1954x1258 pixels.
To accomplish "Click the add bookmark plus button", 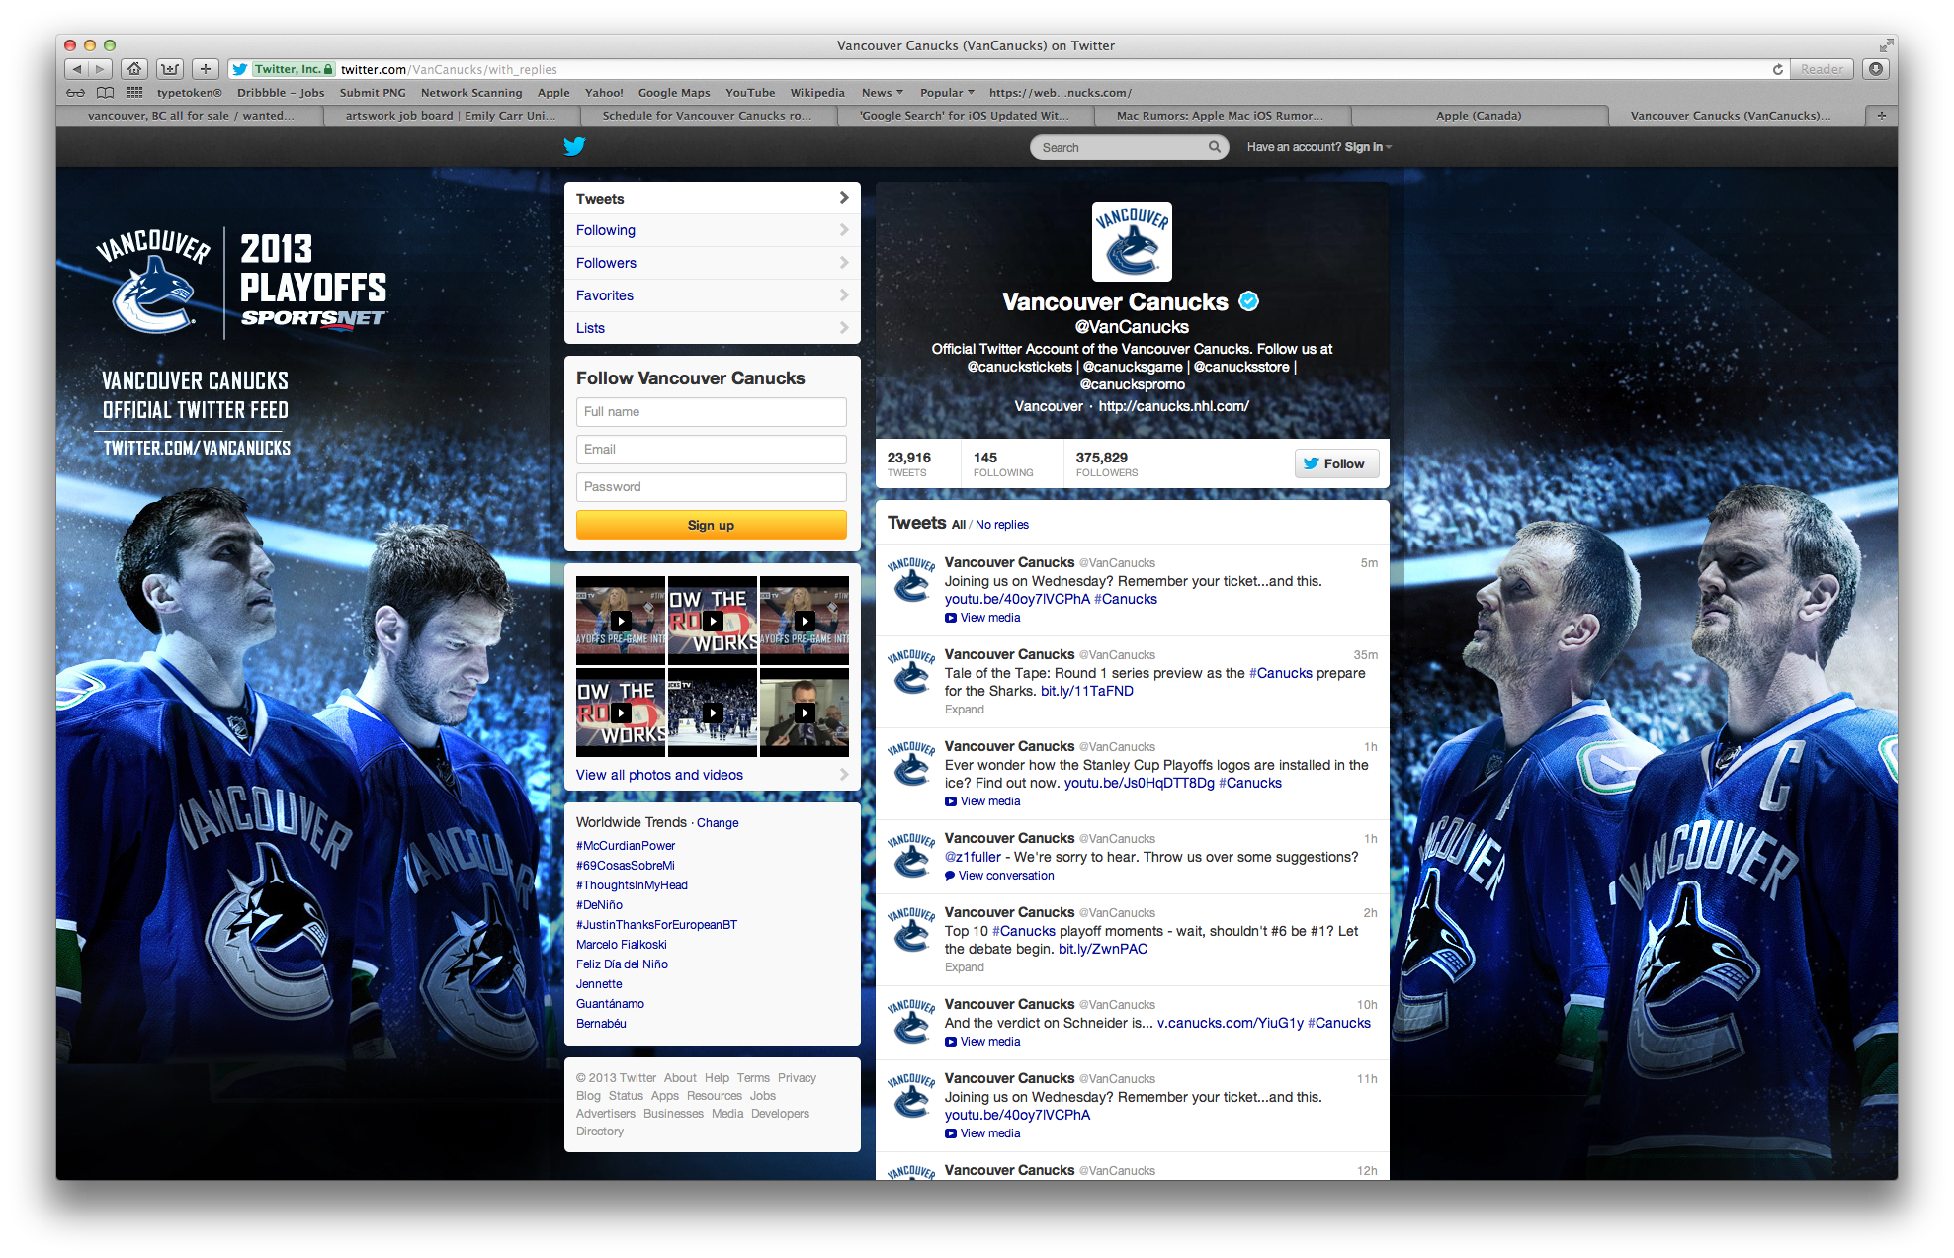I will (205, 69).
